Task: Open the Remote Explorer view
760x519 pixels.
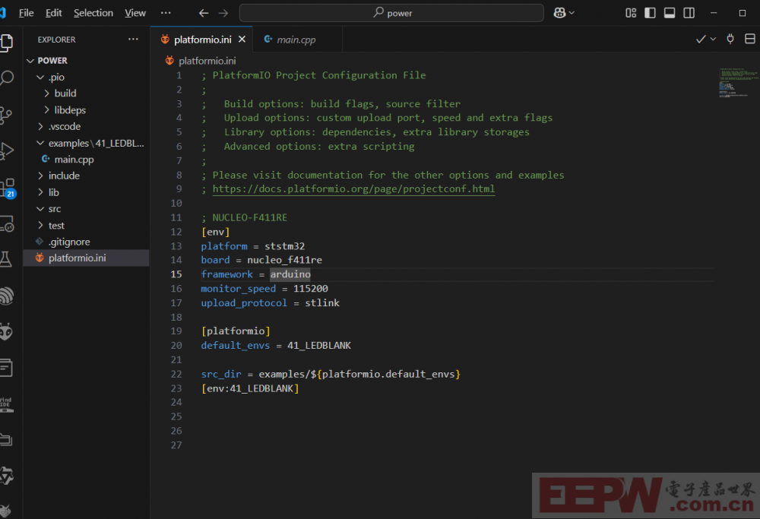Action: click(x=7, y=224)
